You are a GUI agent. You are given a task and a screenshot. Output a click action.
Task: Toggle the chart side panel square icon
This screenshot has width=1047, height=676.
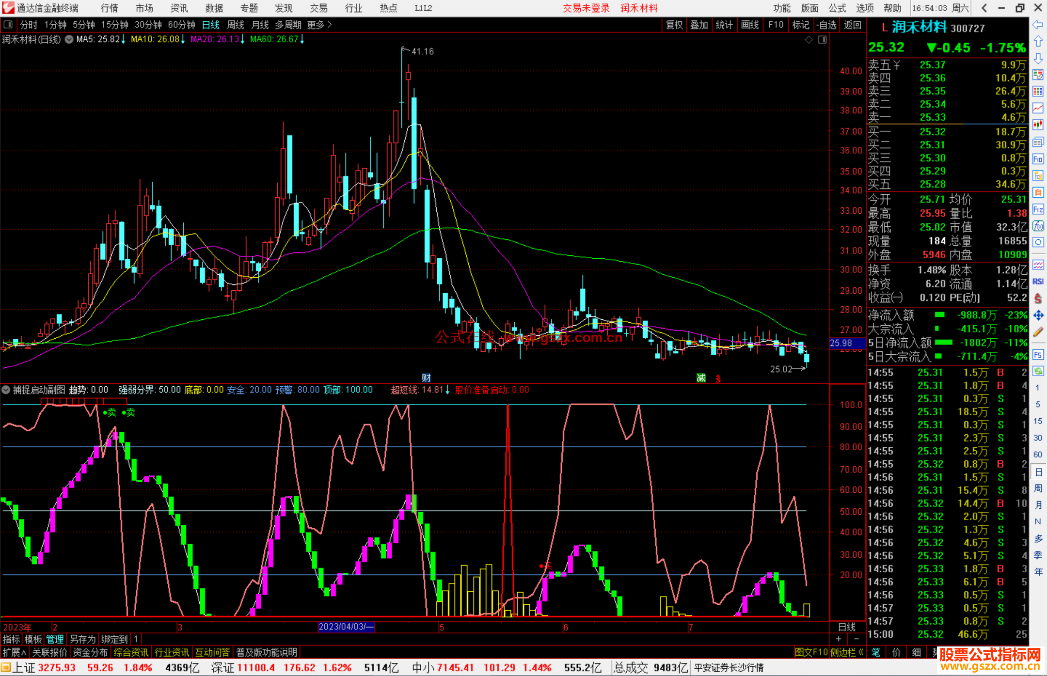pos(822,40)
